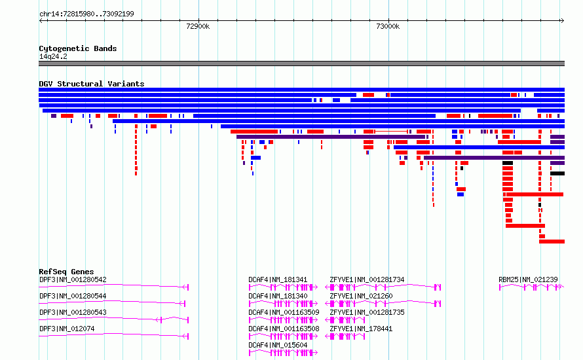Select the long purple variant bar extending to right edge
This screenshot has width=583, height=360.
(494, 158)
